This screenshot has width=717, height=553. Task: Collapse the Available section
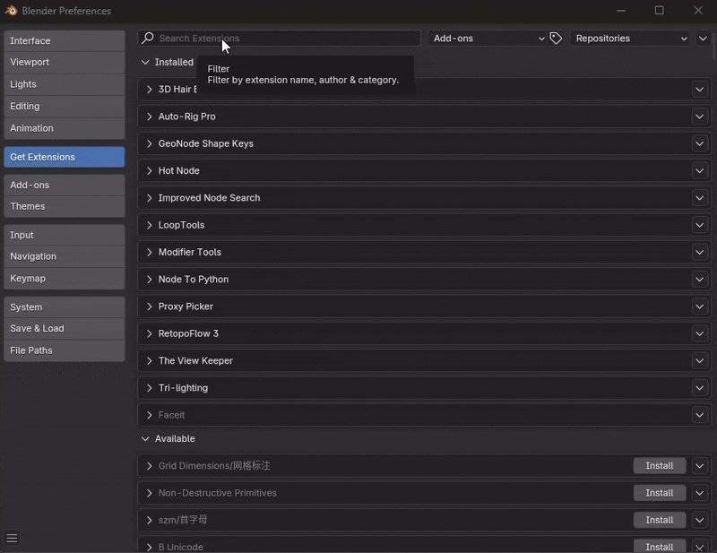click(x=145, y=438)
